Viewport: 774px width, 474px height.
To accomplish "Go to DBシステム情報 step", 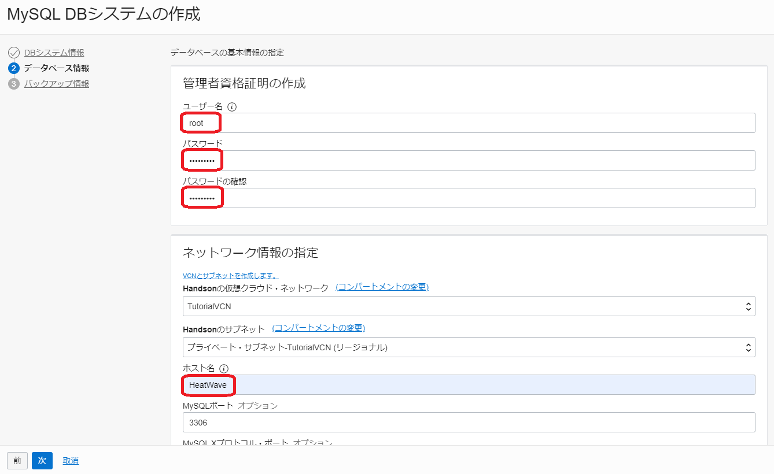I will coord(54,53).
